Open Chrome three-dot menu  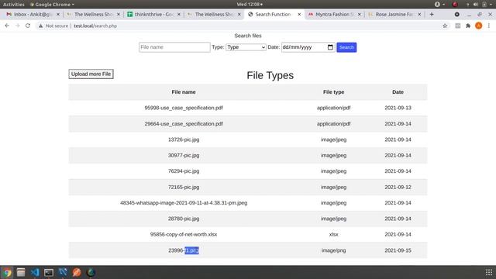tap(489, 26)
